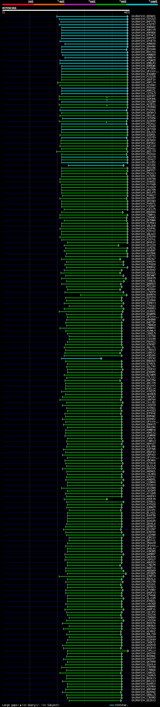This screenshot has height=707, width=160.
Task: Click label UniRef100_P02902
Action: click(143, 110)
